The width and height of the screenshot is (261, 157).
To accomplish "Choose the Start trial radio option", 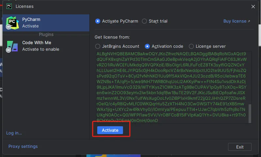I will 145,21.
